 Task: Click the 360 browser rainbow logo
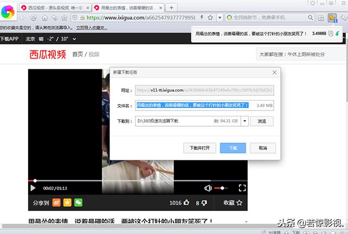8,12
